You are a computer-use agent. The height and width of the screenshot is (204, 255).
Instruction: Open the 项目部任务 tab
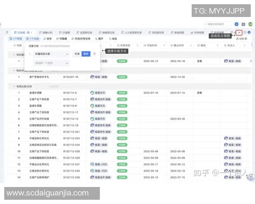[x=156, y=33]
